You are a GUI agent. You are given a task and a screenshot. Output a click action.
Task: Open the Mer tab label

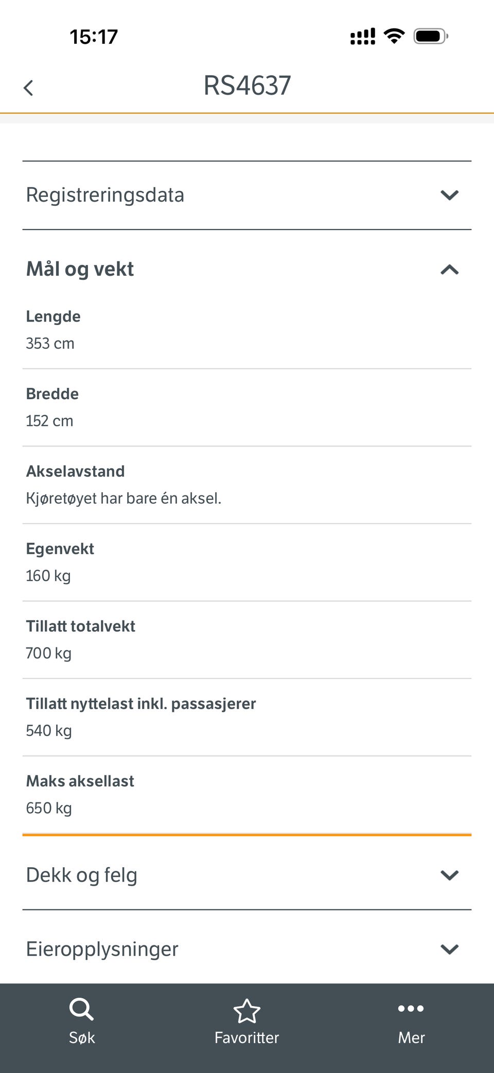pyautogui.click(x=411, y=1038)
